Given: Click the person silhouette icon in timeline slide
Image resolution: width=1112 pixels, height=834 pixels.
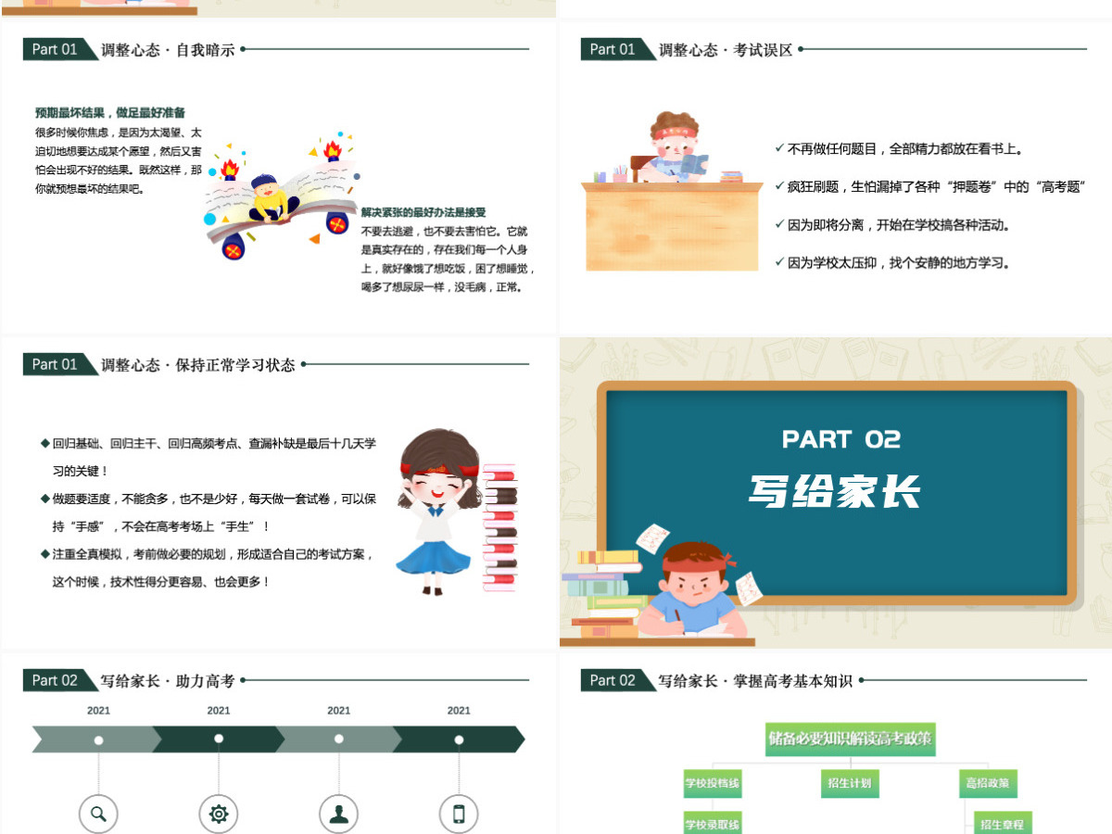Looking at the screenshot, I should 338,815.
